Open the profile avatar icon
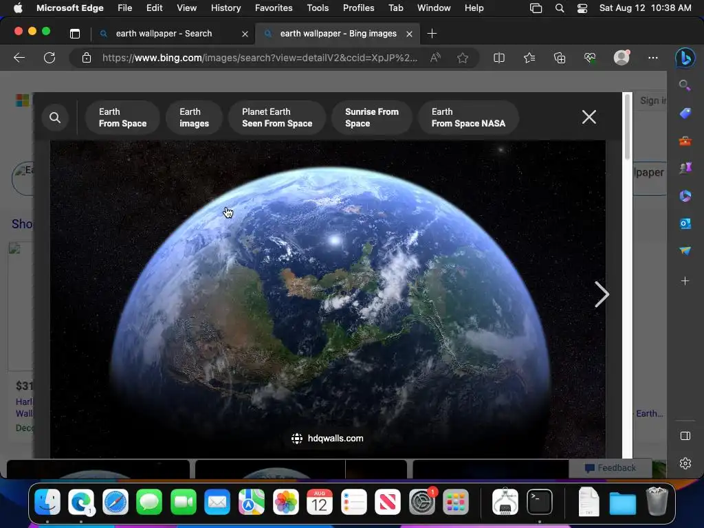This screenshot has width=704, height=528. click(x=621, y=58)
